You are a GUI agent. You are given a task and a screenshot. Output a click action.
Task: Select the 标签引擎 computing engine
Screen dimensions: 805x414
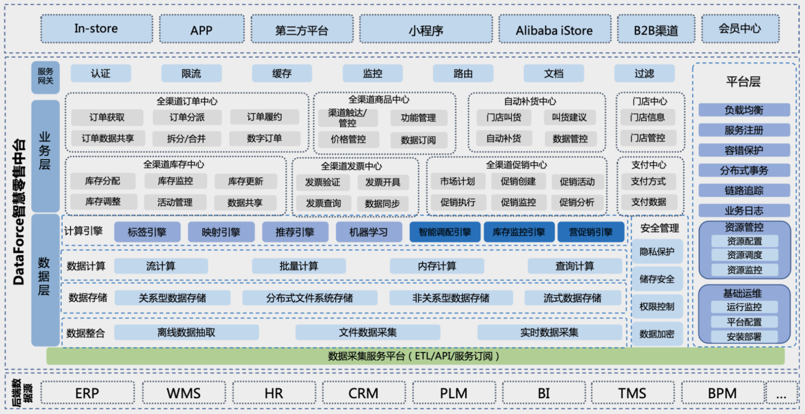tap(147, 231)
